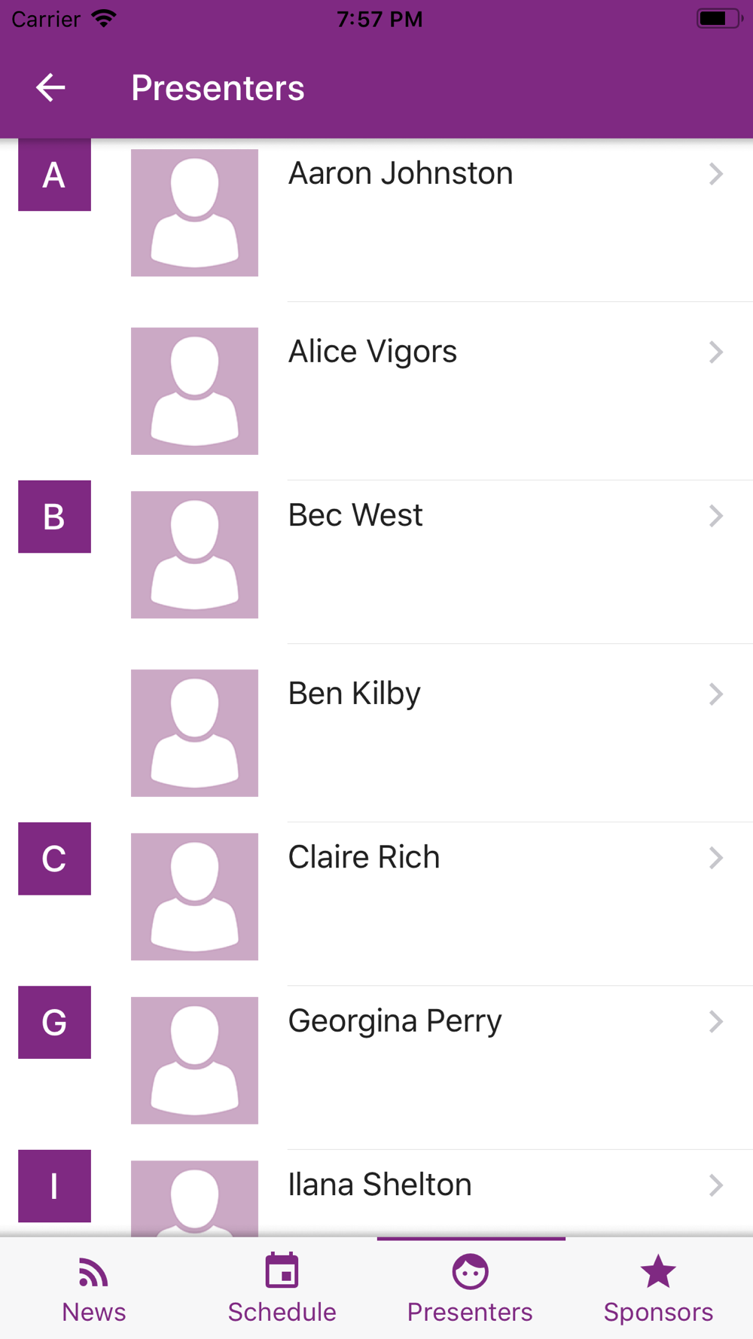Select the Bec West name entry

tap(355, 515)
